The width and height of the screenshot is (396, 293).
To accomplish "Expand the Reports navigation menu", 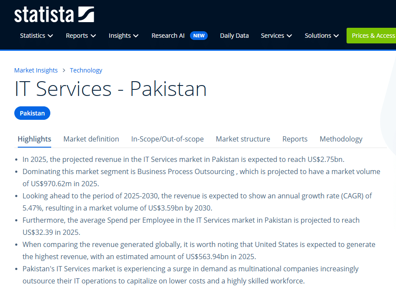I will [x=81, y=36].
